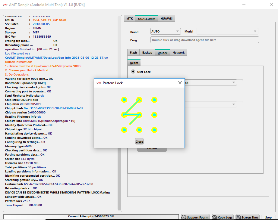Image resolution: width=278 pixels, height=220 pixels.
Task: Click the 'Pattern lock 2457' log line
Action: click(17, 201)
